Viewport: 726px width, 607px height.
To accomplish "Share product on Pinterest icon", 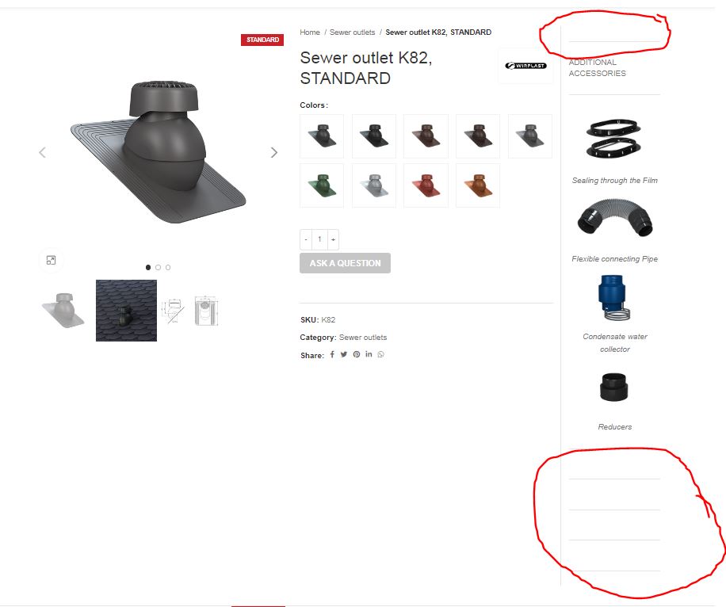I will tap(357, 355).
